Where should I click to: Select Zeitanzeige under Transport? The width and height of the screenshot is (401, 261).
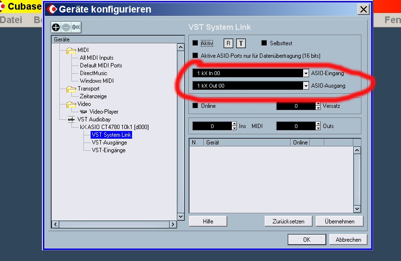(93, 96)
